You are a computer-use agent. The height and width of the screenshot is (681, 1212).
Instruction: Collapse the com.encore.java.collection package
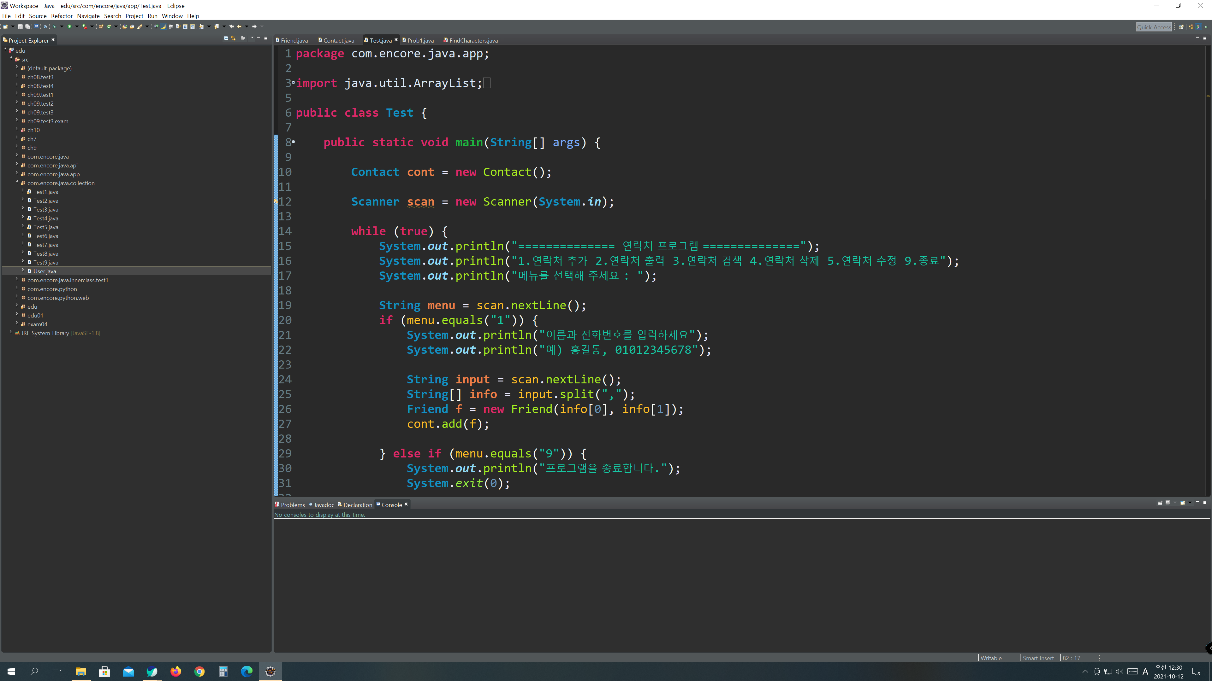click(17, 182)
